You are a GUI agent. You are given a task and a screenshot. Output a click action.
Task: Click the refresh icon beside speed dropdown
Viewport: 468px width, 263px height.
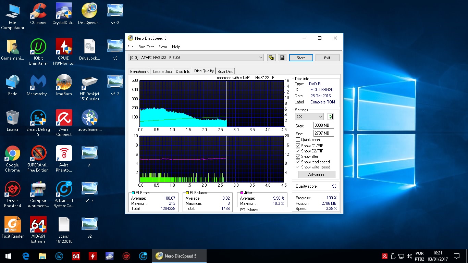330,116
